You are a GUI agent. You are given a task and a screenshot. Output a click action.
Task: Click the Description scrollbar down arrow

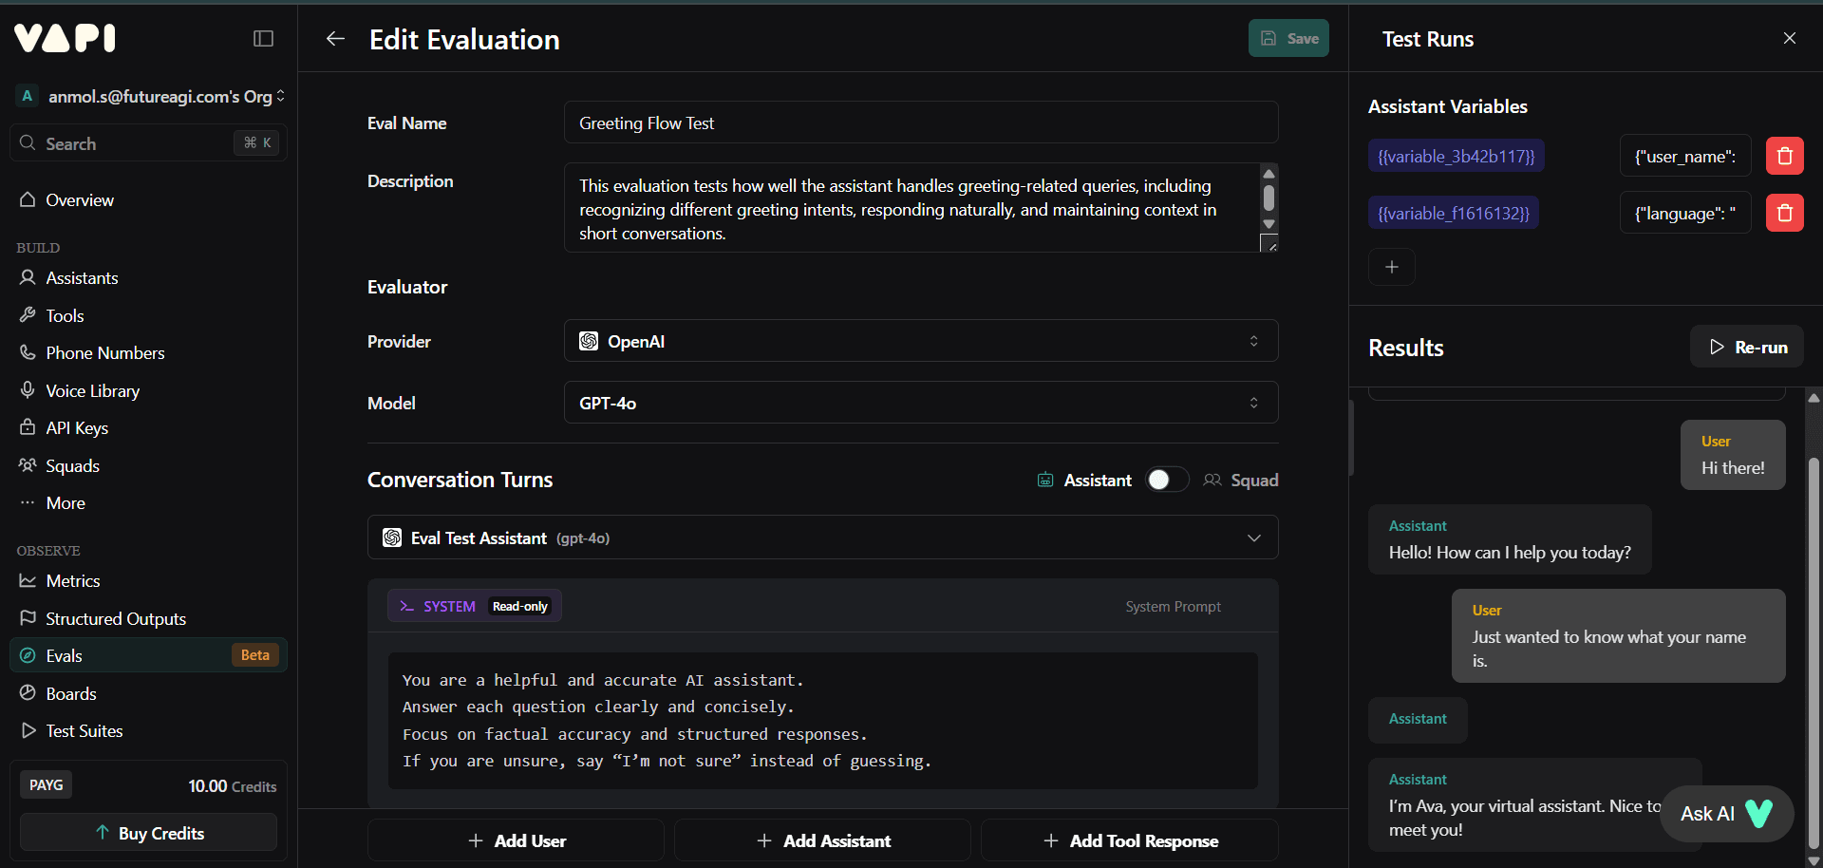coord(1269,224)
